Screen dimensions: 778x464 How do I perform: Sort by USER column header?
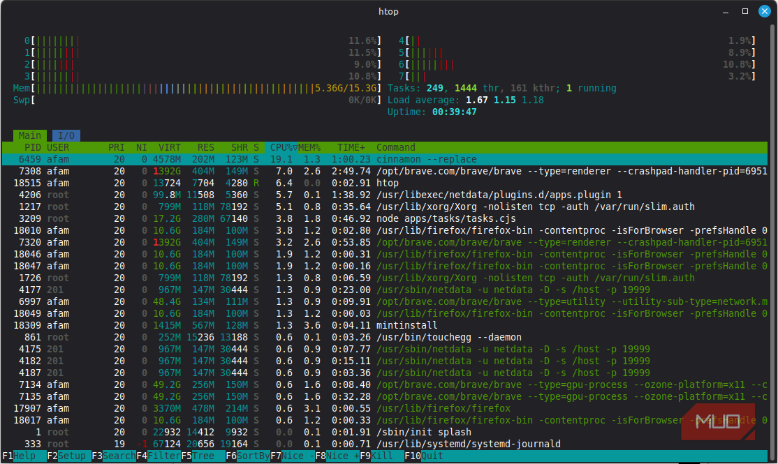tap(58, 147)
